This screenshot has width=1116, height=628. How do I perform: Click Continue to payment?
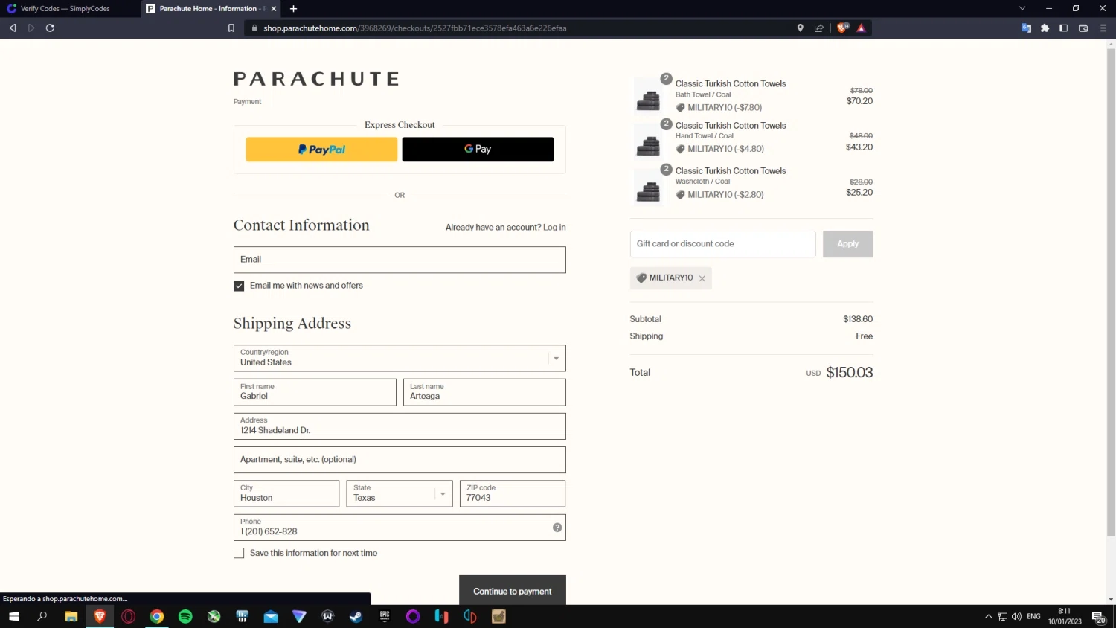pos(513,591)
